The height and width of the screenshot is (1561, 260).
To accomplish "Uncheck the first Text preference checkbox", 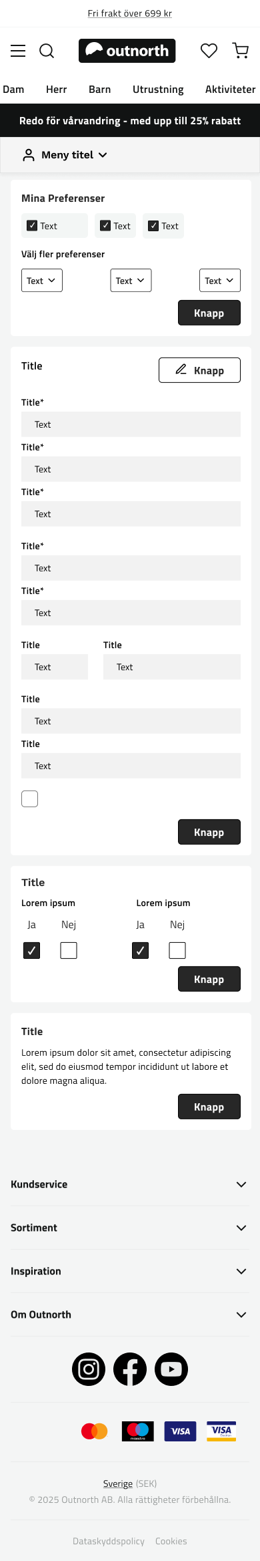I will (x=32, y=225).
